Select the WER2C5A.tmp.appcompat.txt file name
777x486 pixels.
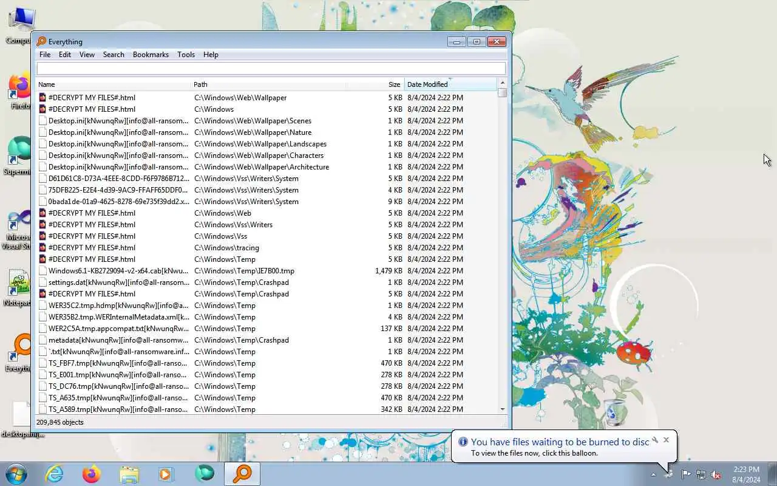(x=118, y=328)
